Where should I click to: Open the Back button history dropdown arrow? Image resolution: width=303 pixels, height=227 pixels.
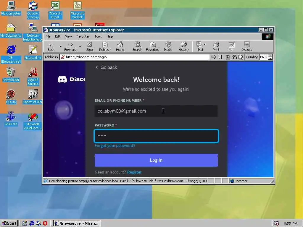pos(61,46)
